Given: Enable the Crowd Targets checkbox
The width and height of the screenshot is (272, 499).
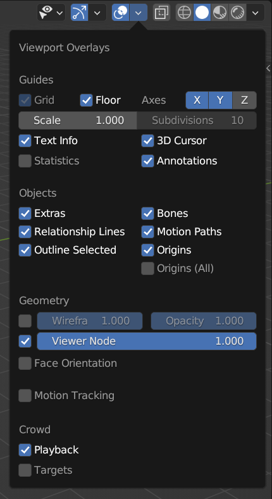Looking at the screenshot, I should pos(25,471).
